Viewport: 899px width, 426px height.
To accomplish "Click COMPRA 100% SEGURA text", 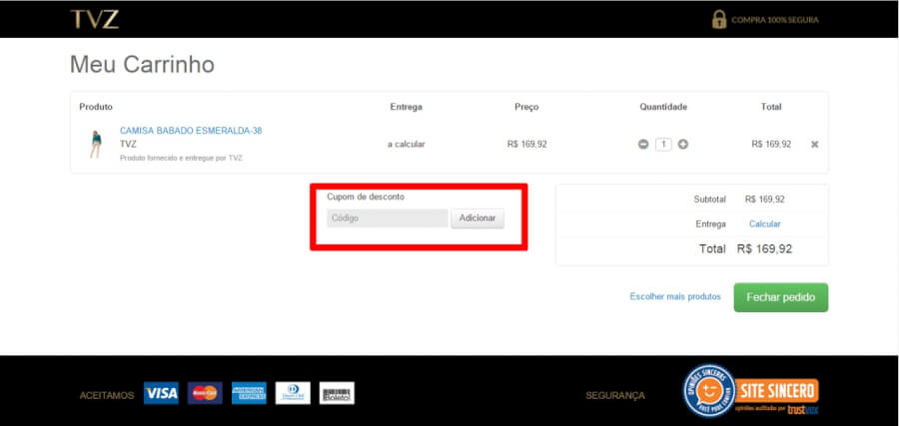I will pyautogui.click(x=775, y=20).
